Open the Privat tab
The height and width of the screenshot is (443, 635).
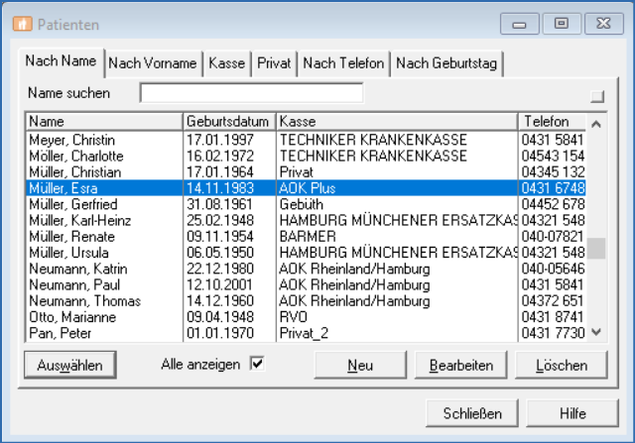pos(274,63)
